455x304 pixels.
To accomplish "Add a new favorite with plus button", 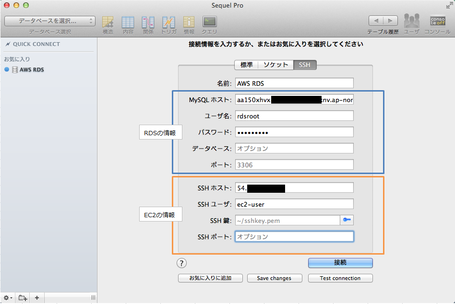I will pos(37,298).
